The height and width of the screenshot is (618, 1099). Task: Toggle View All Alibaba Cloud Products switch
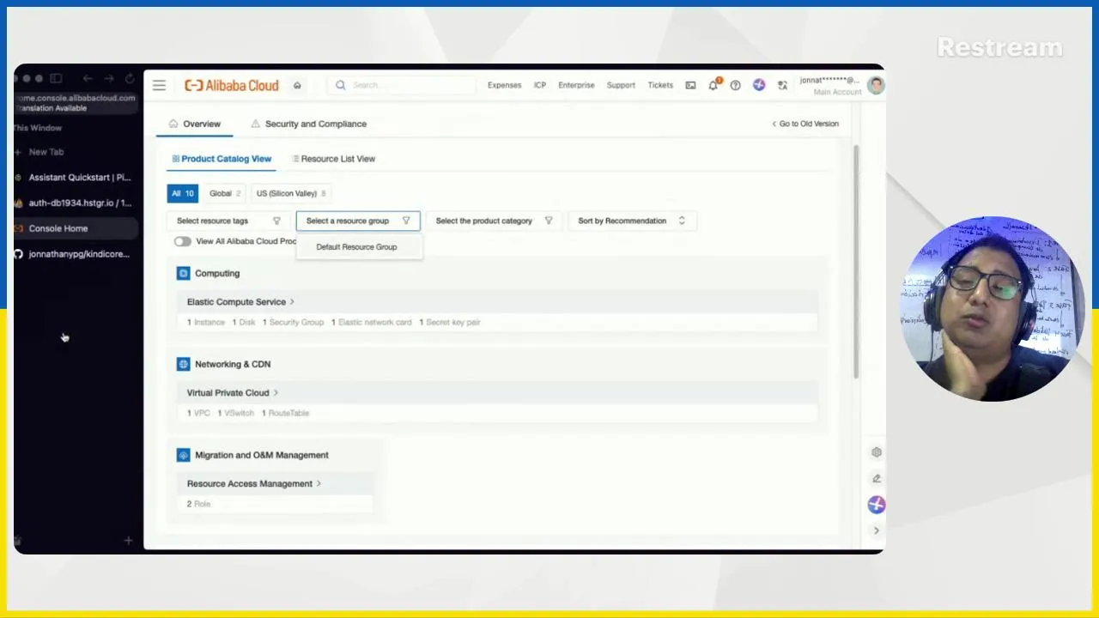tap(182, 241)
